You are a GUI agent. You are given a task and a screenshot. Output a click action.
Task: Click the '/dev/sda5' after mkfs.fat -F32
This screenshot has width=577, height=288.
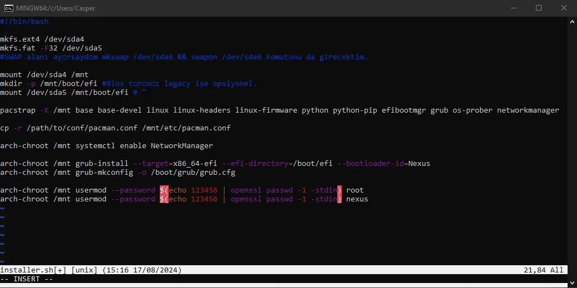(82, 48)
